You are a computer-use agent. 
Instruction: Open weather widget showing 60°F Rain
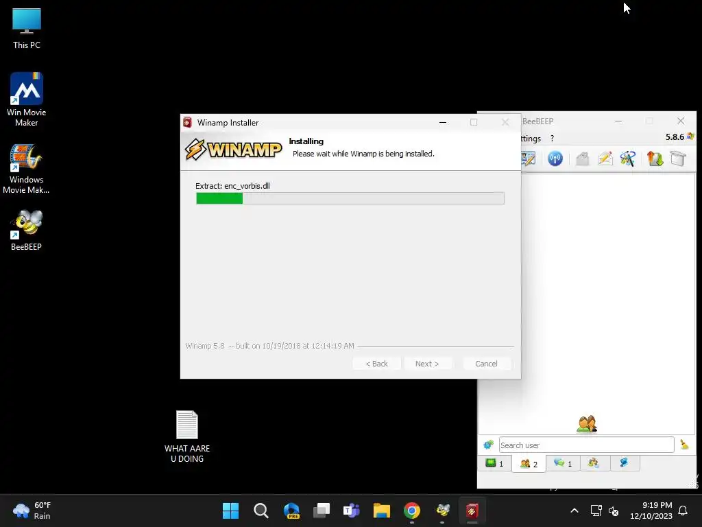pos(32,511)
